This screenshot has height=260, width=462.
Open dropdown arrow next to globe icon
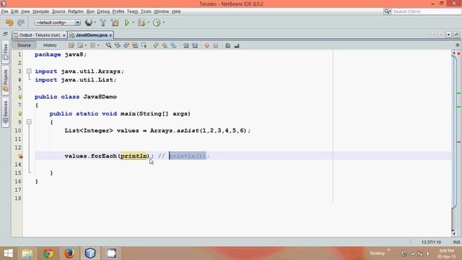(95, 22)
